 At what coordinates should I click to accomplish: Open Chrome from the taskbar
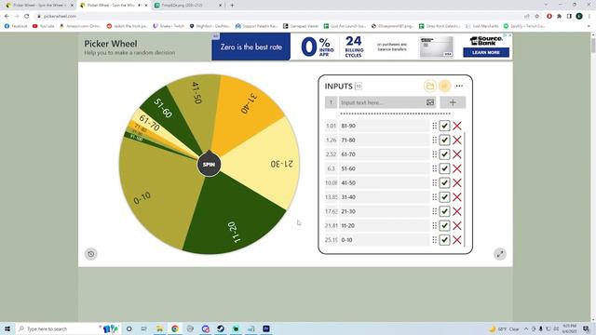tap(175, 328)
